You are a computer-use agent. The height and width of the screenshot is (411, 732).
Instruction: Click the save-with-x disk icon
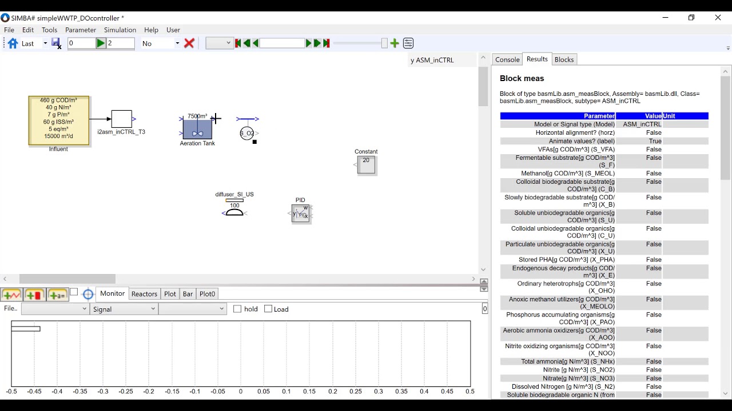57,43
